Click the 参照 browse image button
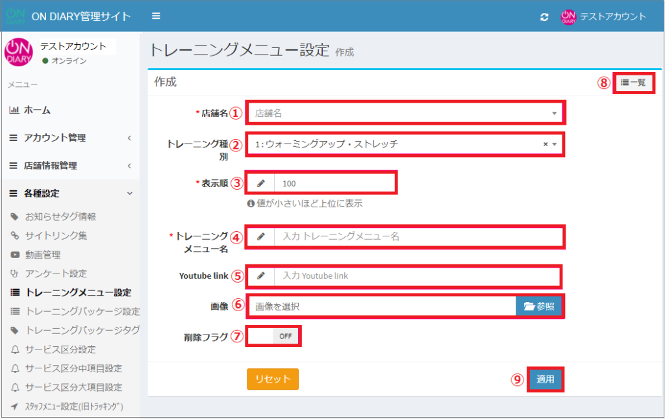665x419 pixels. tap(539, 306)
